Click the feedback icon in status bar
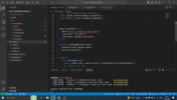 tap(170, 94)
